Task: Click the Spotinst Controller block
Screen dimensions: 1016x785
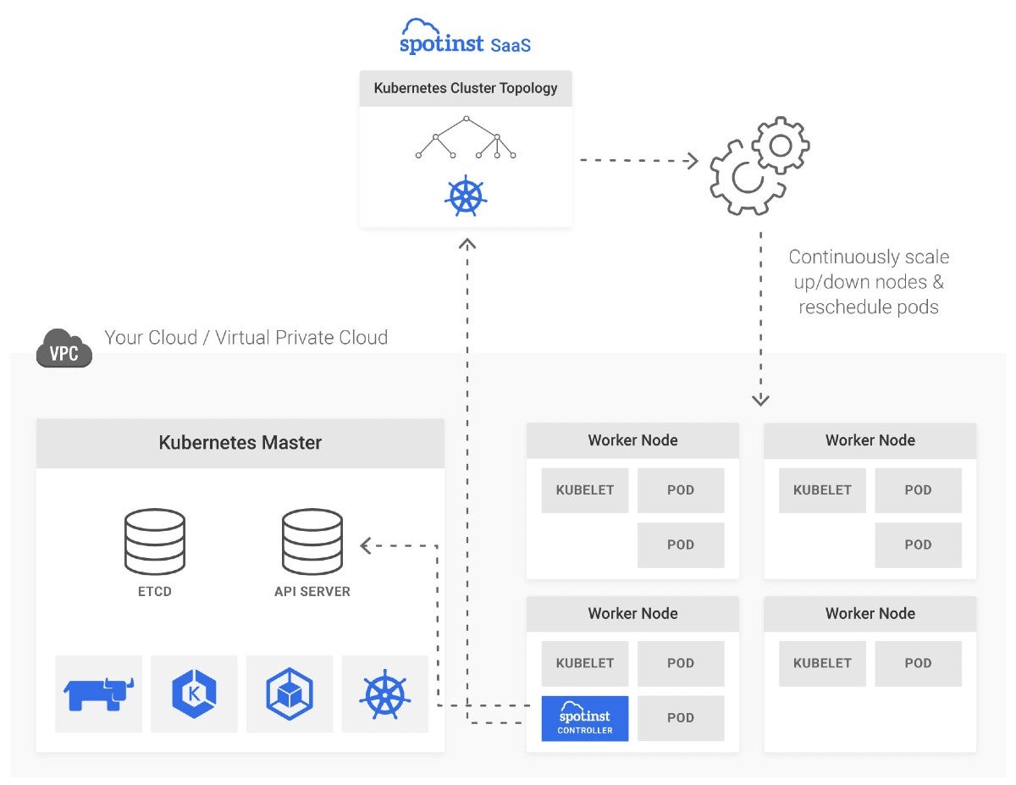Action: click(584, 717)
